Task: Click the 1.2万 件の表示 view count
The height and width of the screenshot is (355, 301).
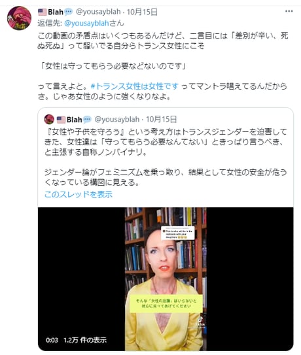Action: [85, 340]
